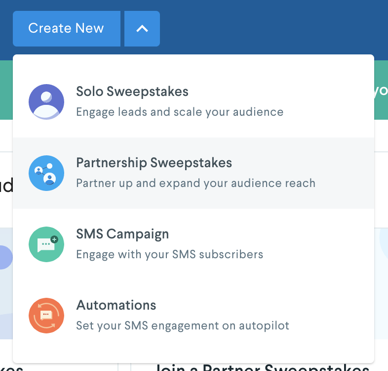388x371 pixels.
Task: Click "Engage with your SMS subscribers"
Action: [x=169, y=254]
